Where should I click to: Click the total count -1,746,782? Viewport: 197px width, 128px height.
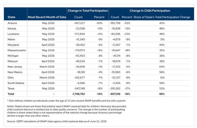click(78, 94)
